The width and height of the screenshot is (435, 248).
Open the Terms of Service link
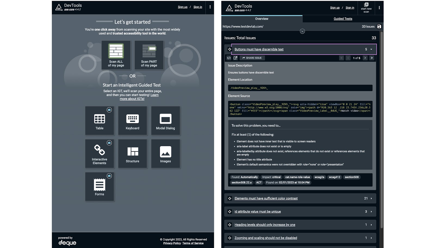193,243
